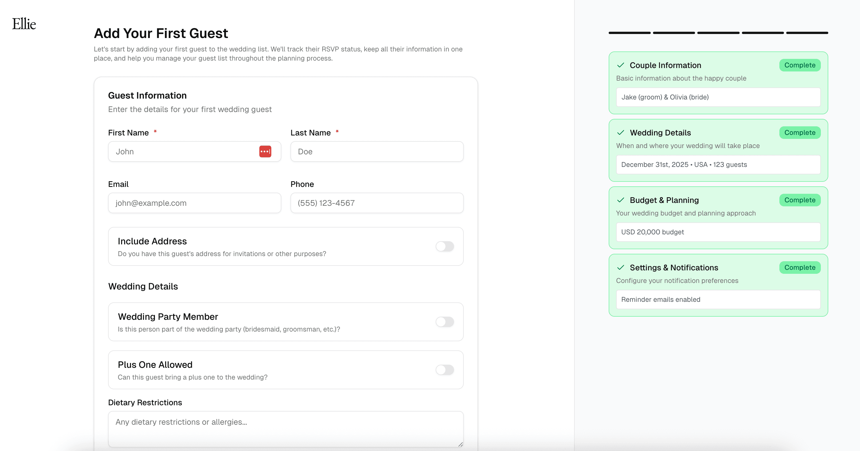Toggle the Include Address switch

tap(445, 246)
